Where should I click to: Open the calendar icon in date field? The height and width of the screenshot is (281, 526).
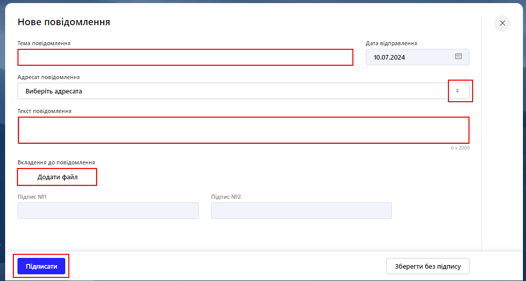[458, 57]
